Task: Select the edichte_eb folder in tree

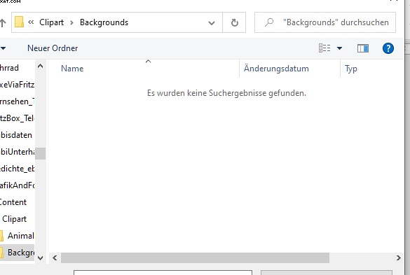Action: pyautogui.click(x=18, y=169)
